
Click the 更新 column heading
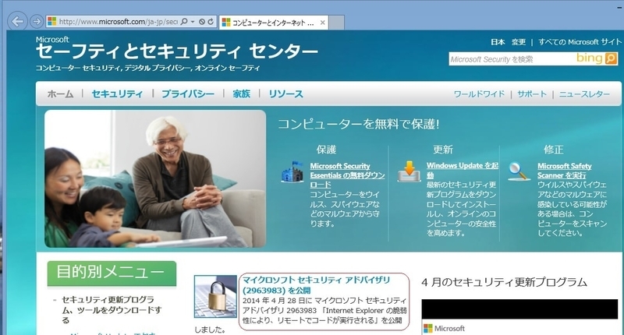point(443,150)
